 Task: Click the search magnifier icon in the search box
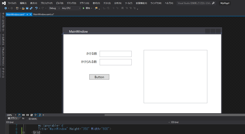[213, 3]
